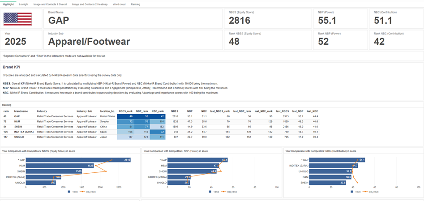Click the United States flag image
The height and width of the screenshot is (201, 424).
[17, 19]
